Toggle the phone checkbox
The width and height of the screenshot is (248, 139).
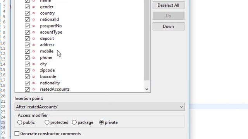pos(27,58)
